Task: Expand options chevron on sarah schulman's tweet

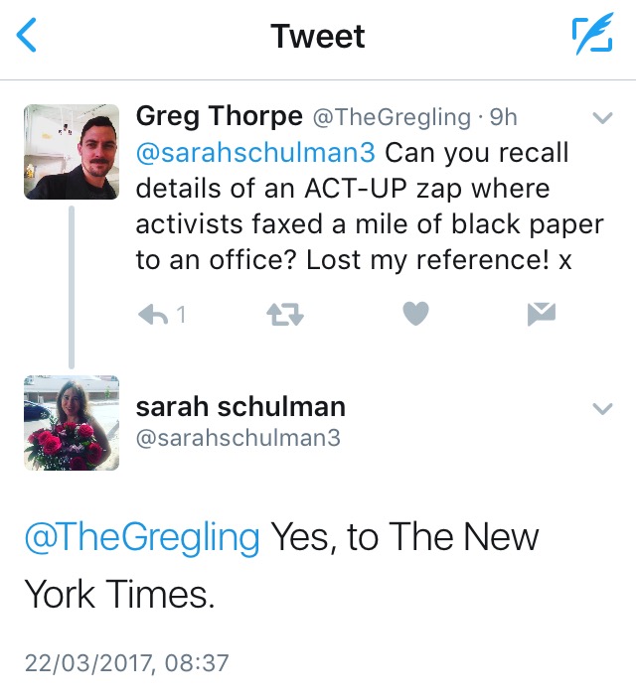Action: pyautogui.click(x=602, y=408)
